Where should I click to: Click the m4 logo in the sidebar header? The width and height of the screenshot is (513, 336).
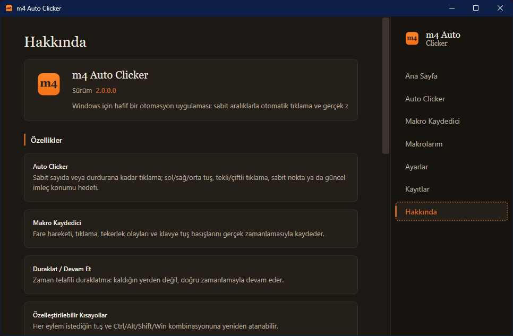[412, 38]
